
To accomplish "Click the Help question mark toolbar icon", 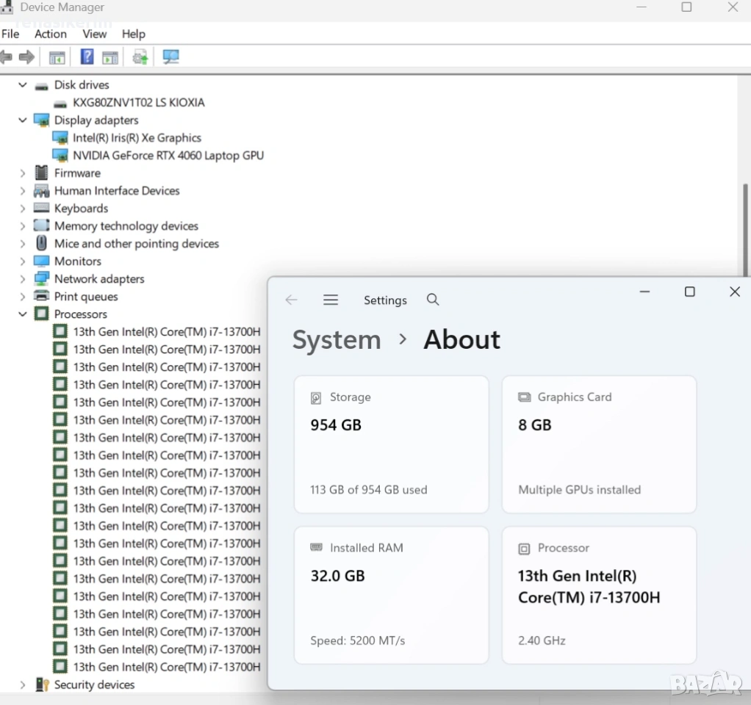I will (x=87, y=57).
